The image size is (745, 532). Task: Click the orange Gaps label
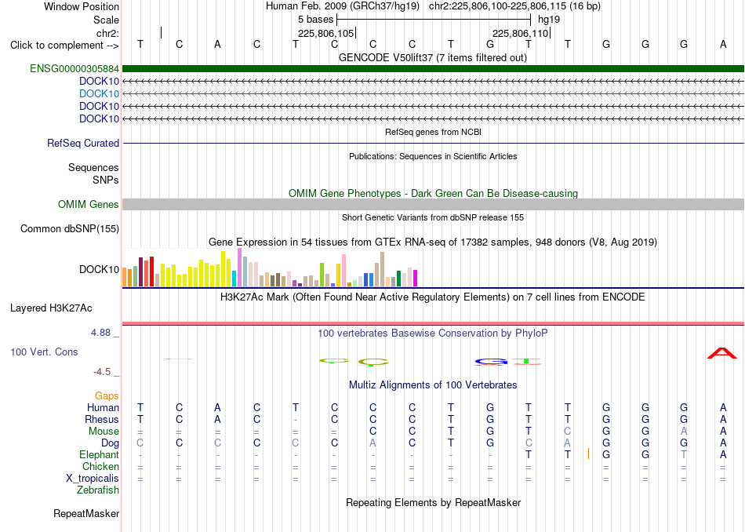pos(107,395)
